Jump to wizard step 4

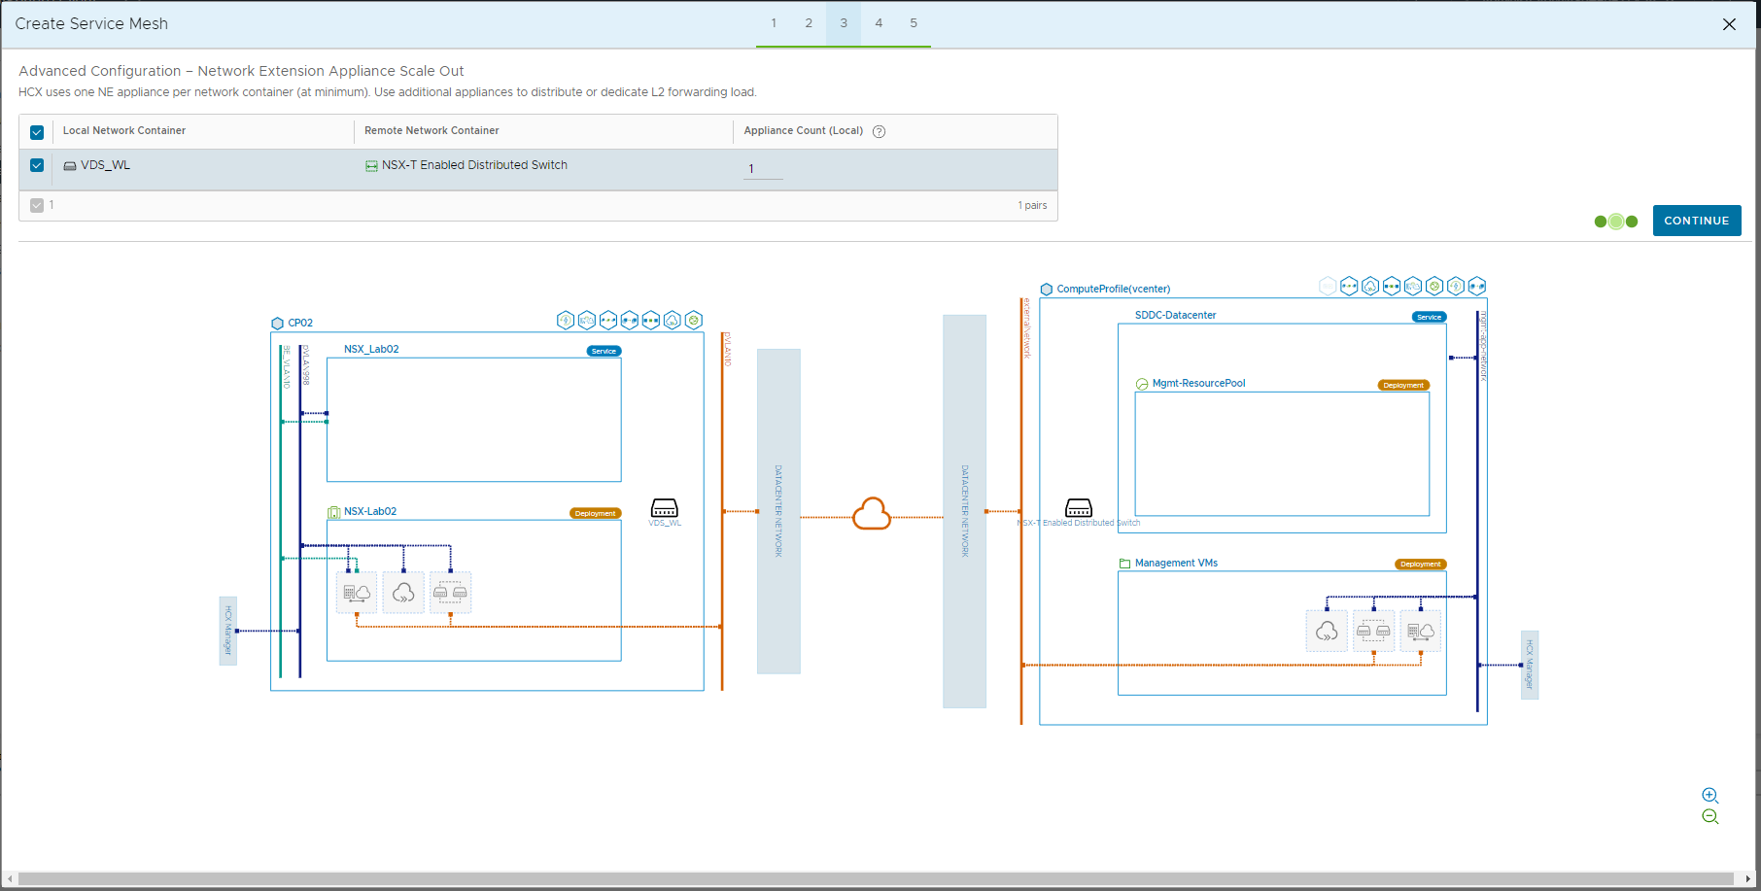click(x=879, y=23)
